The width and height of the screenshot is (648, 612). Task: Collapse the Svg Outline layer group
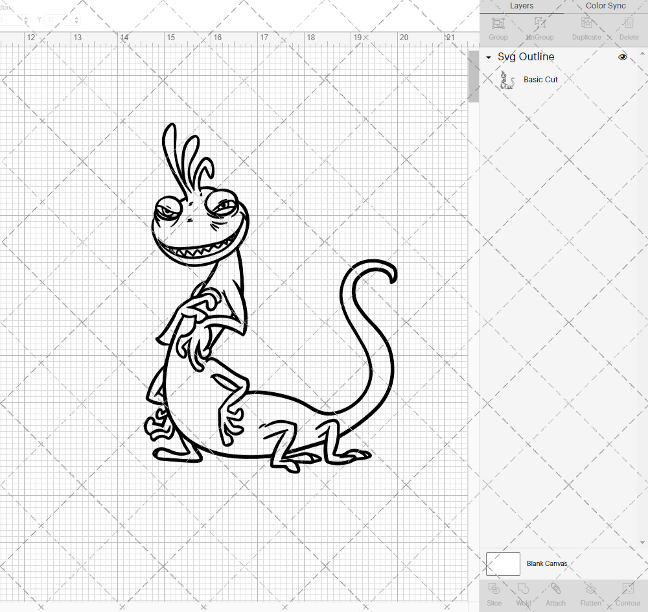pyautogui.click(x=488, y=57)
